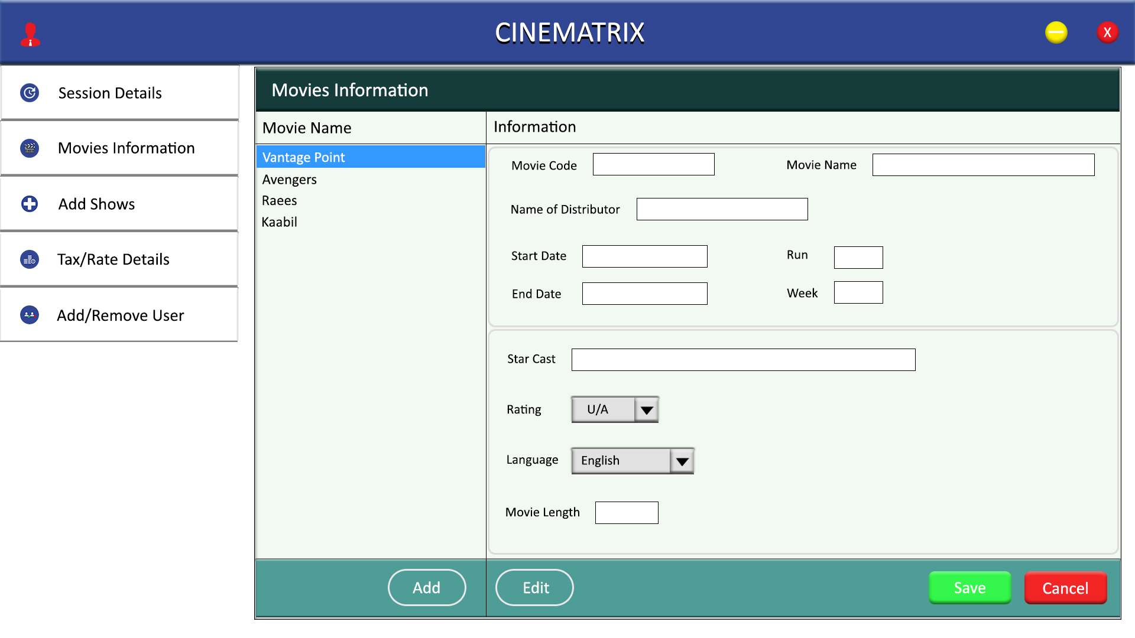
Task: Go to Add Shows section
Action: pyautogui.click(x=119, y=204)
